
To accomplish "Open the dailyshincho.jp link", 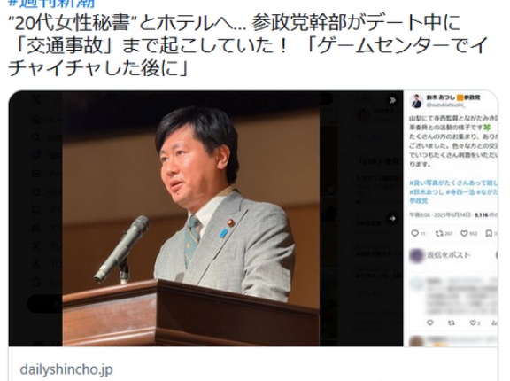I will [x=66, y=369].
